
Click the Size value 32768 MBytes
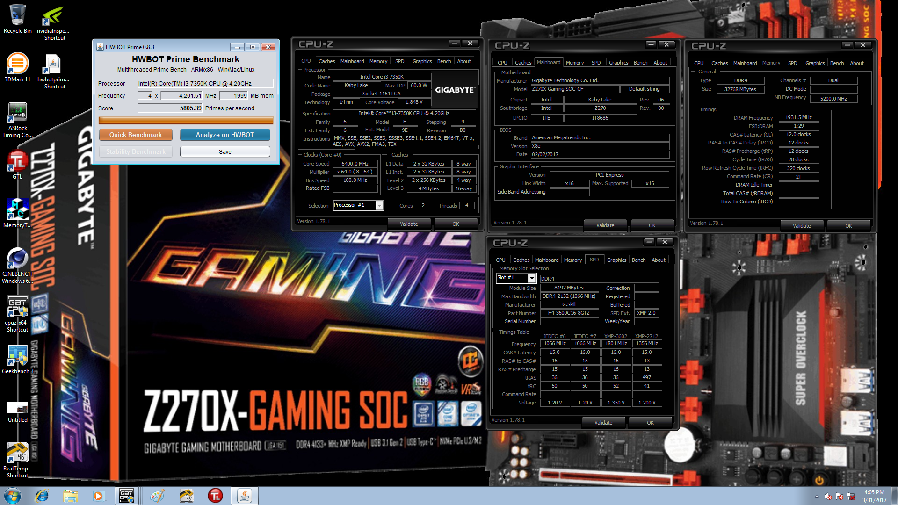[740, 89]
